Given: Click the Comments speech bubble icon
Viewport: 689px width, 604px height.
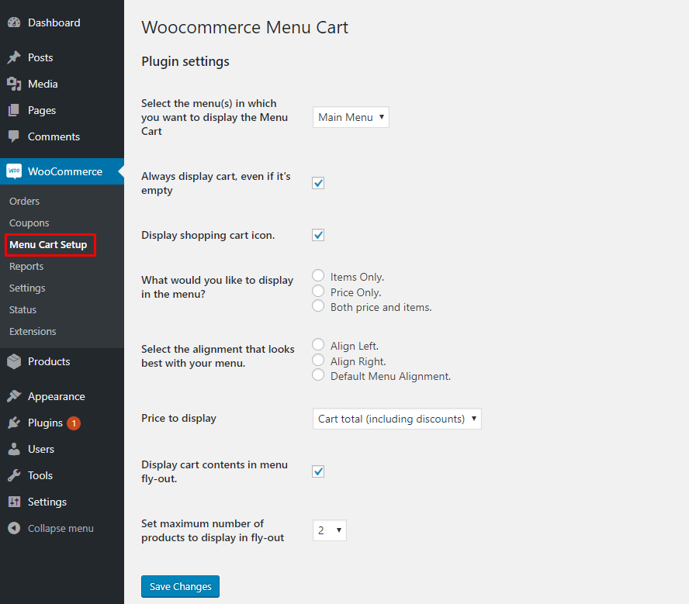Looking at the screenshot, I should (14, 136).
